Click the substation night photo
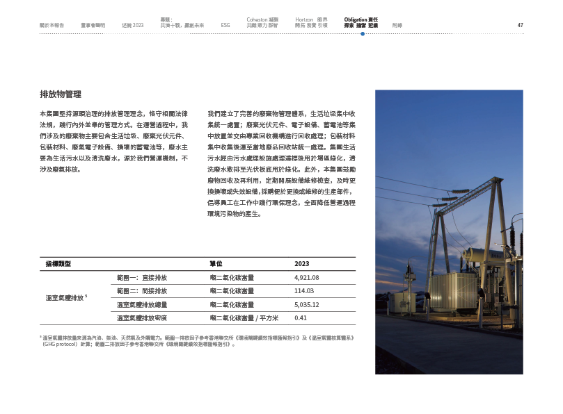563x414 pixels. pos(449,232)
